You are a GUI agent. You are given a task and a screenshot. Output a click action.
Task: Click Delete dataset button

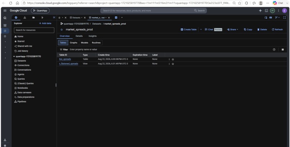pos(262,29)
